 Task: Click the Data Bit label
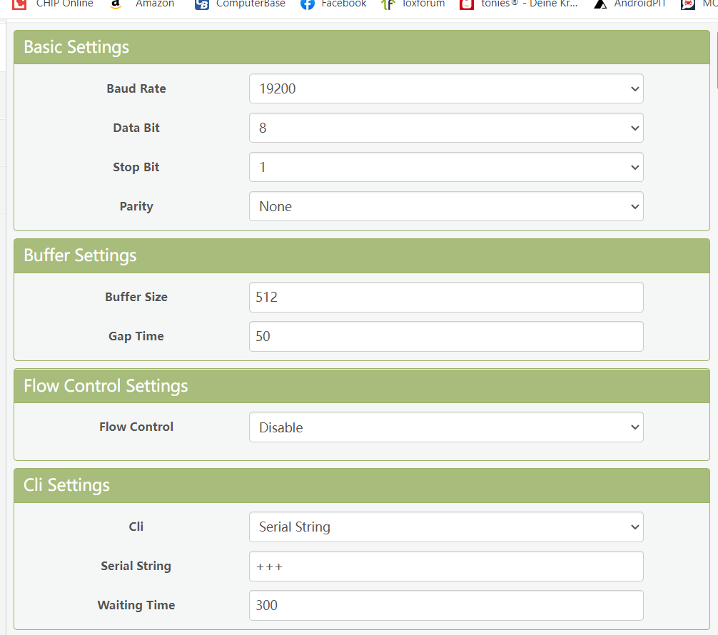[x=136, y=128]
